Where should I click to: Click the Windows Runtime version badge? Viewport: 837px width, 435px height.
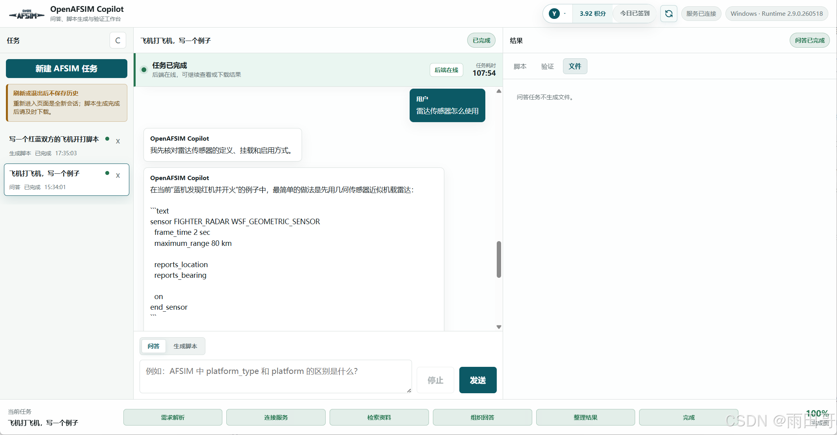[777, 14]
